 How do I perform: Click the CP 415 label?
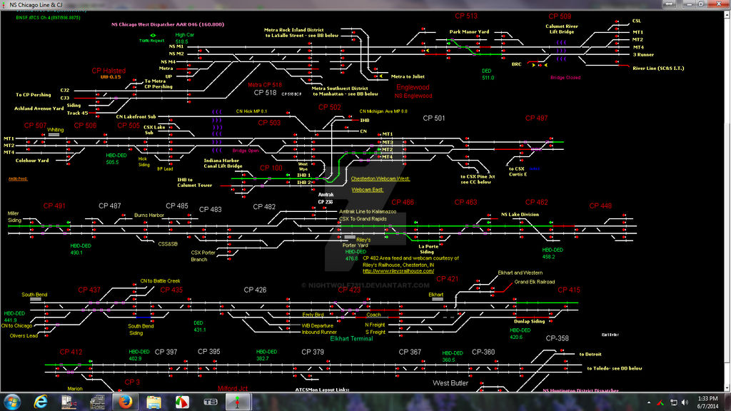[x=569, y=290]
